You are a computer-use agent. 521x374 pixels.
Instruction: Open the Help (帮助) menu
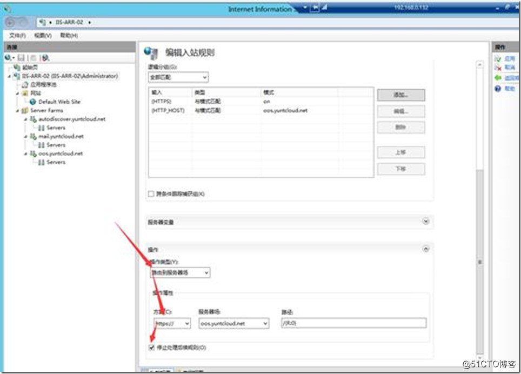click(x=69, y=36)
